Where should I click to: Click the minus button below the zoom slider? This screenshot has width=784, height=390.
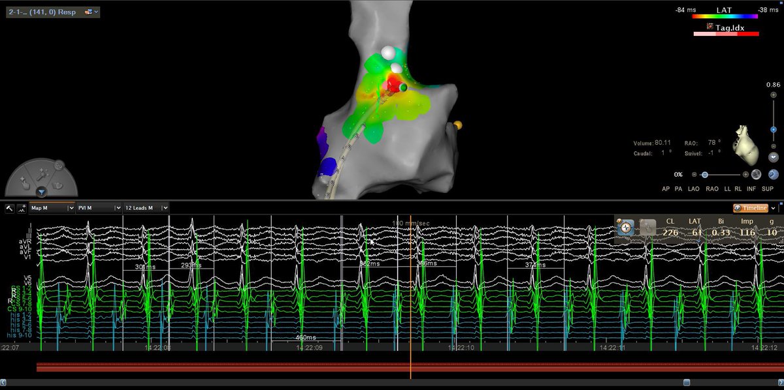[774, 147]
